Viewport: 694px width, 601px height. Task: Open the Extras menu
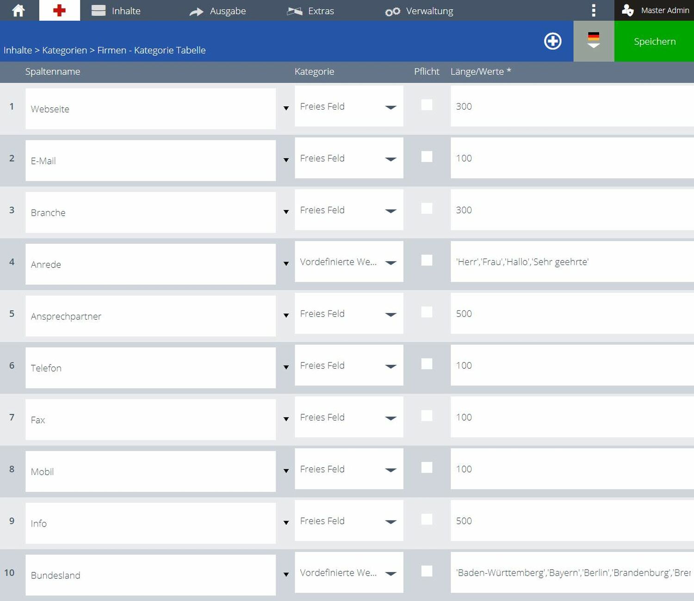310,11
